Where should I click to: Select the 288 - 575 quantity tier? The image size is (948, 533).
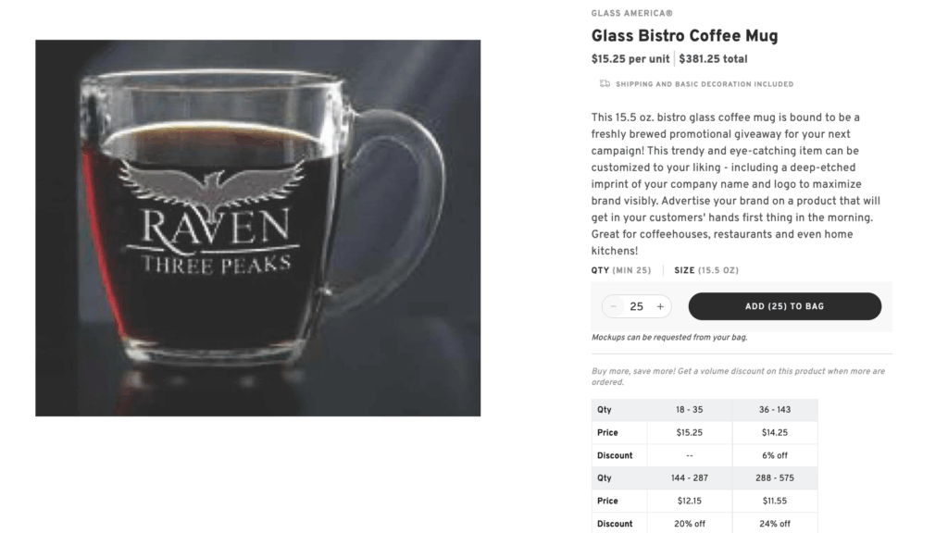[x=775, y=477]
